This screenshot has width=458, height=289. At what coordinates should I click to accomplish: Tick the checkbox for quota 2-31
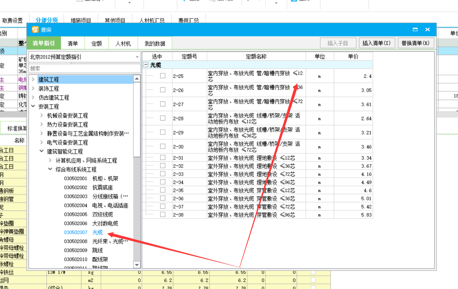163,158
